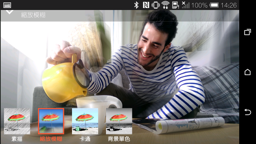Tap the 縮放模糊 label below the thumbnails
This screenshot has height=144, width=256.
coord(51,139)
